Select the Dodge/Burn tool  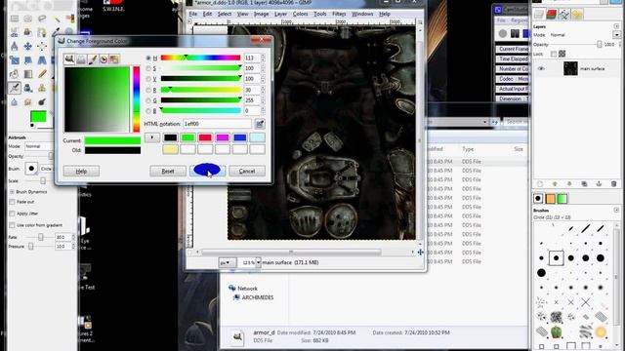[42, 101]
